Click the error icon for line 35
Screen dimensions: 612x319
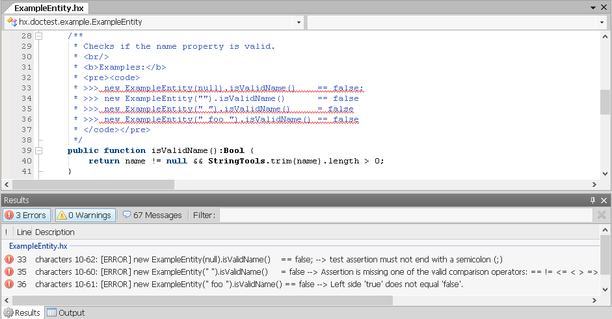(x=9, y=271)
